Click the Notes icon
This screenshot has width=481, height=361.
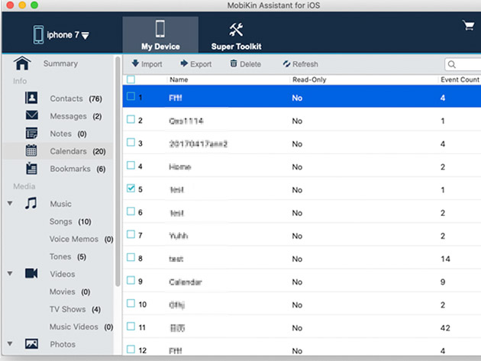coord(31,134)
